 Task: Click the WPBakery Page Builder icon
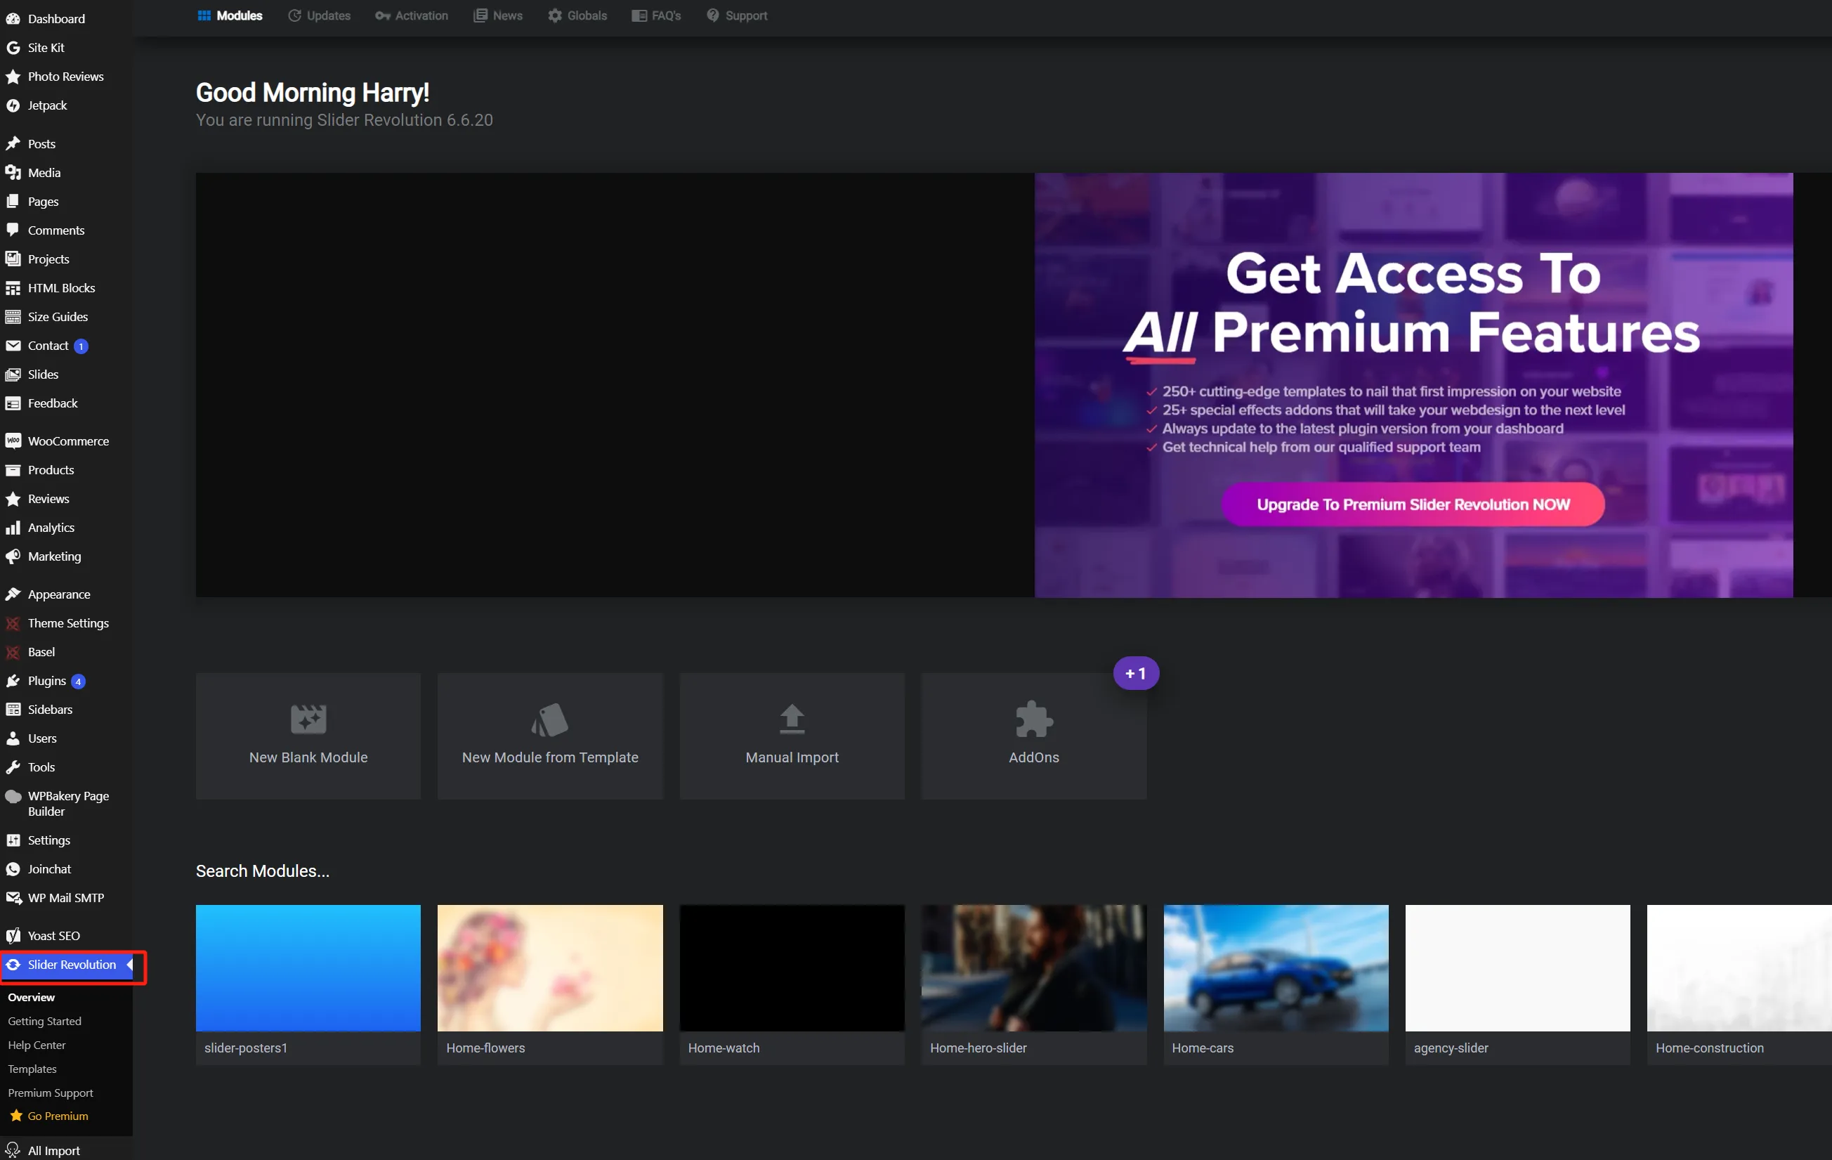[15, 795]
